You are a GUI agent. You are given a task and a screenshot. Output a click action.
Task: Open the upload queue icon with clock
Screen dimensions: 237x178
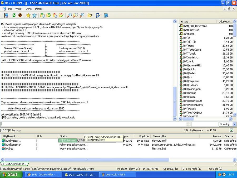coord(55,15)
